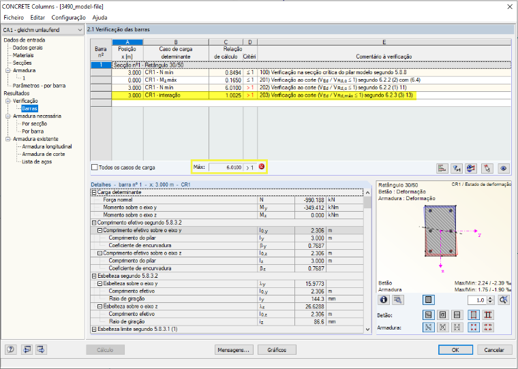Click the filter ratios greater than 1 icon
Viewport: 518px width, 369px height.
[457, 168]
